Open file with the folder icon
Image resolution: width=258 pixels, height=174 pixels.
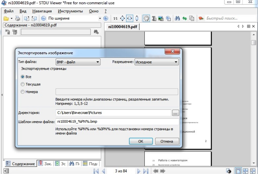click(x=6, y=19)
